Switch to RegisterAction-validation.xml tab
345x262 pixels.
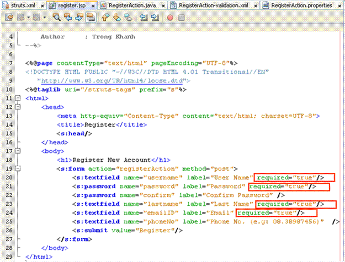[x=214, y=6]
